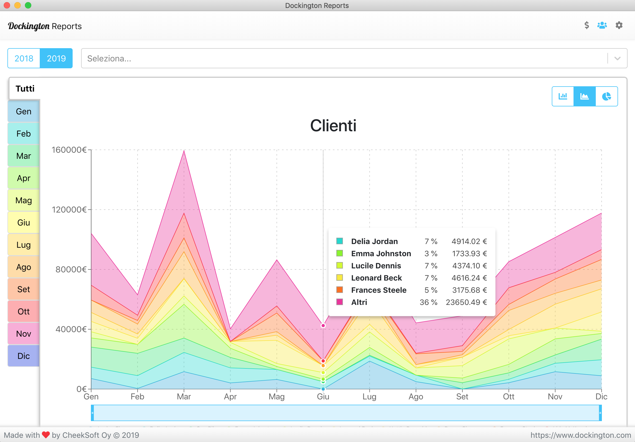Viewport: 635px width, 442px height.
Task: Select the Giu month tab
Action: click(24, 223)
